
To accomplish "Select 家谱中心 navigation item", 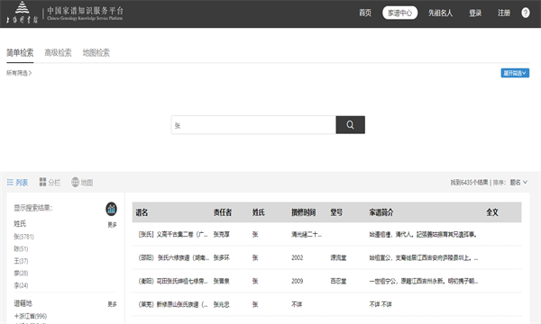I will pos(399,13).
